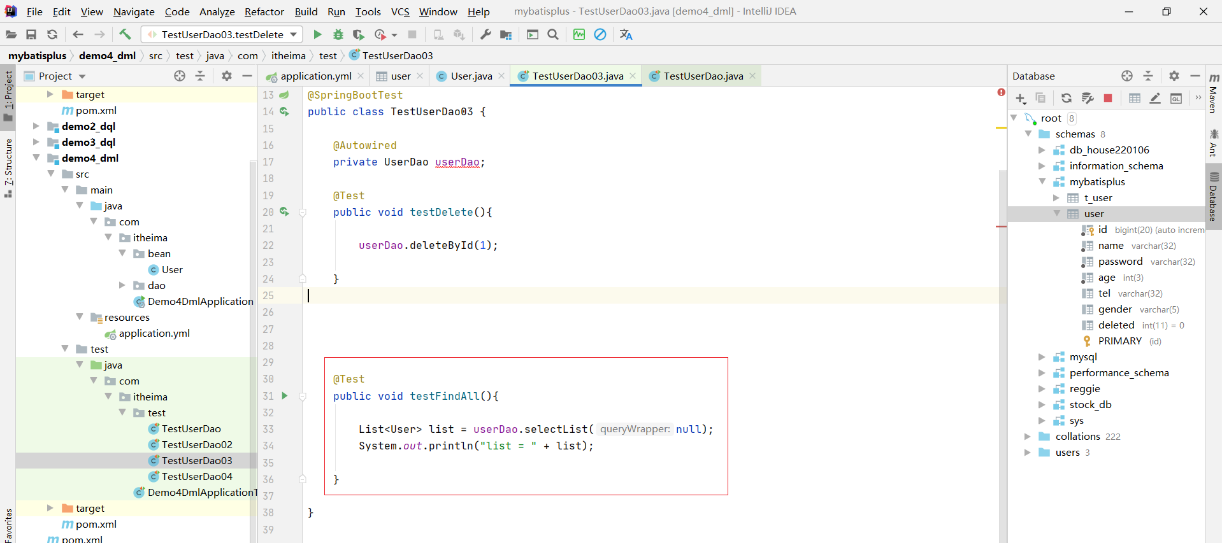Image resolution: width=1222 pixels, height=543 pixels.
Task: Open the Refactor menu
Action: [264, 11]
